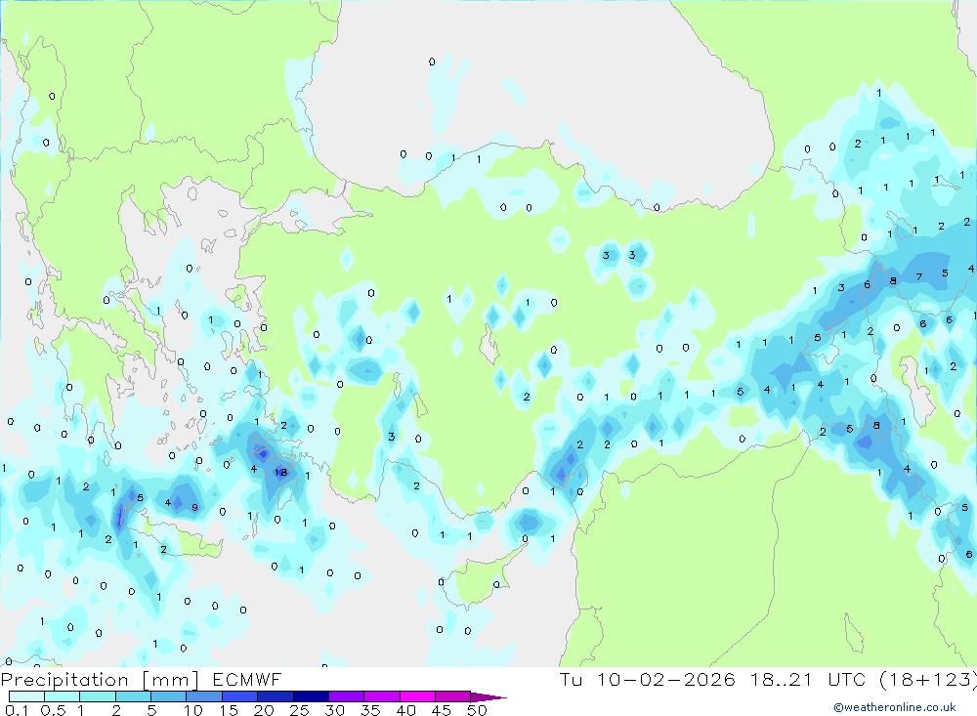This screenshot has width=977, height=716.
Task: Click the legend label '15'
Action: 229,710
